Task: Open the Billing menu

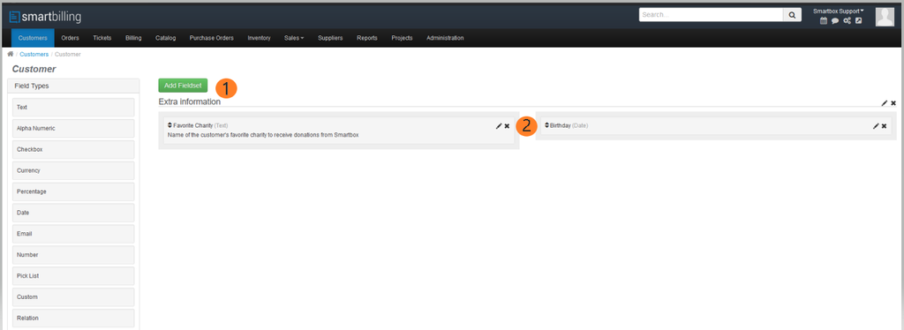Action: (133, 38)
